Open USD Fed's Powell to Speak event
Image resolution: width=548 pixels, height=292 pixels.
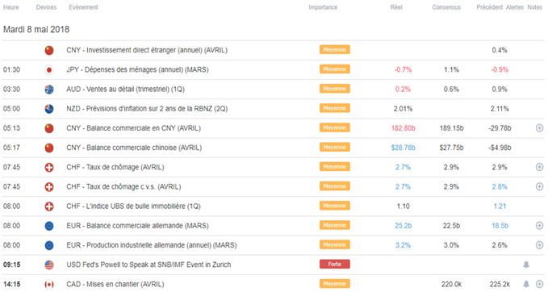pos(149,265)
